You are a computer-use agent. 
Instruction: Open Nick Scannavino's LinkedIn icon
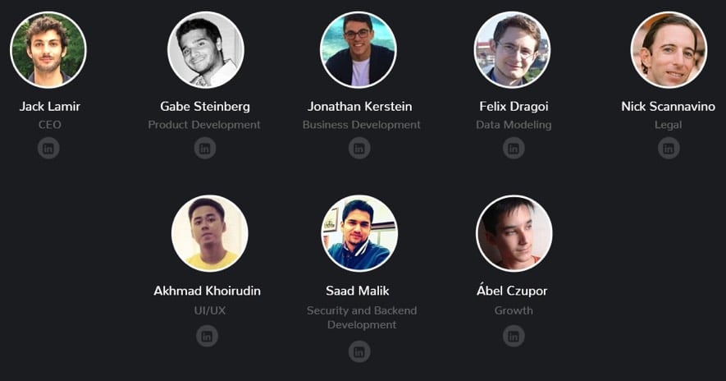click(x=669, y=149)
